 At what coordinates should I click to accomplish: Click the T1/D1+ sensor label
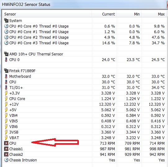coord(16,88)
